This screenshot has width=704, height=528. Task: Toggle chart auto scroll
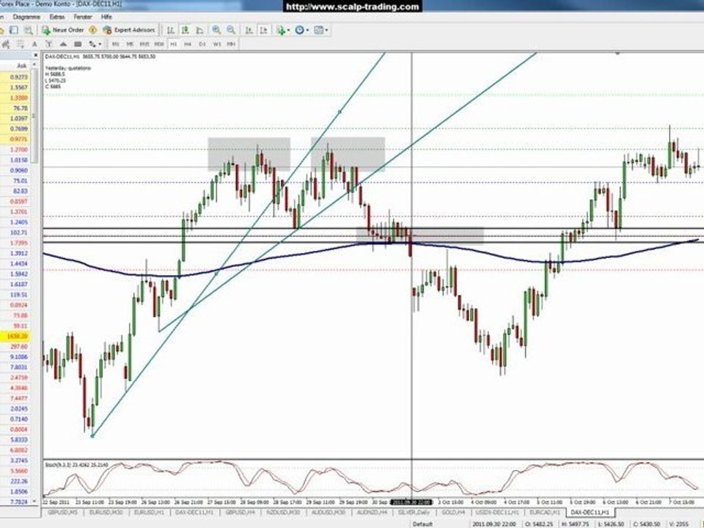(x=249, y=30)
